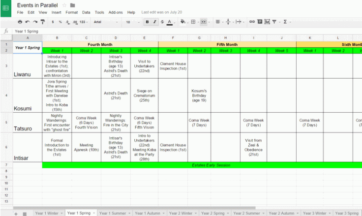Open the all sheets list icon

pyautogui.click(x=25, y=214)
